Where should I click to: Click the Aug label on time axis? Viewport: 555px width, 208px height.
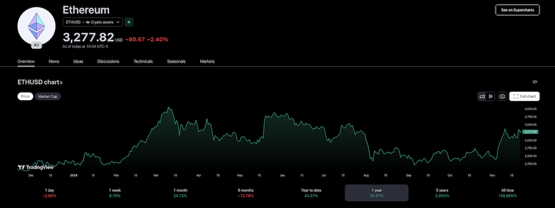[366, 176]
